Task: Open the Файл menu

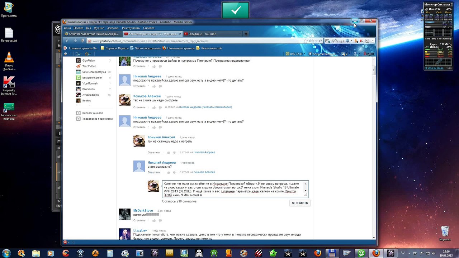Action: point(67,28)
